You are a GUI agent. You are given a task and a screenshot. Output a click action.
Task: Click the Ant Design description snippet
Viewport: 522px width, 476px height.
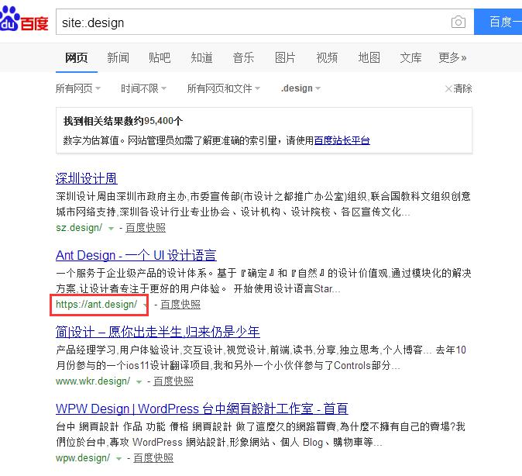pos(263,281)
